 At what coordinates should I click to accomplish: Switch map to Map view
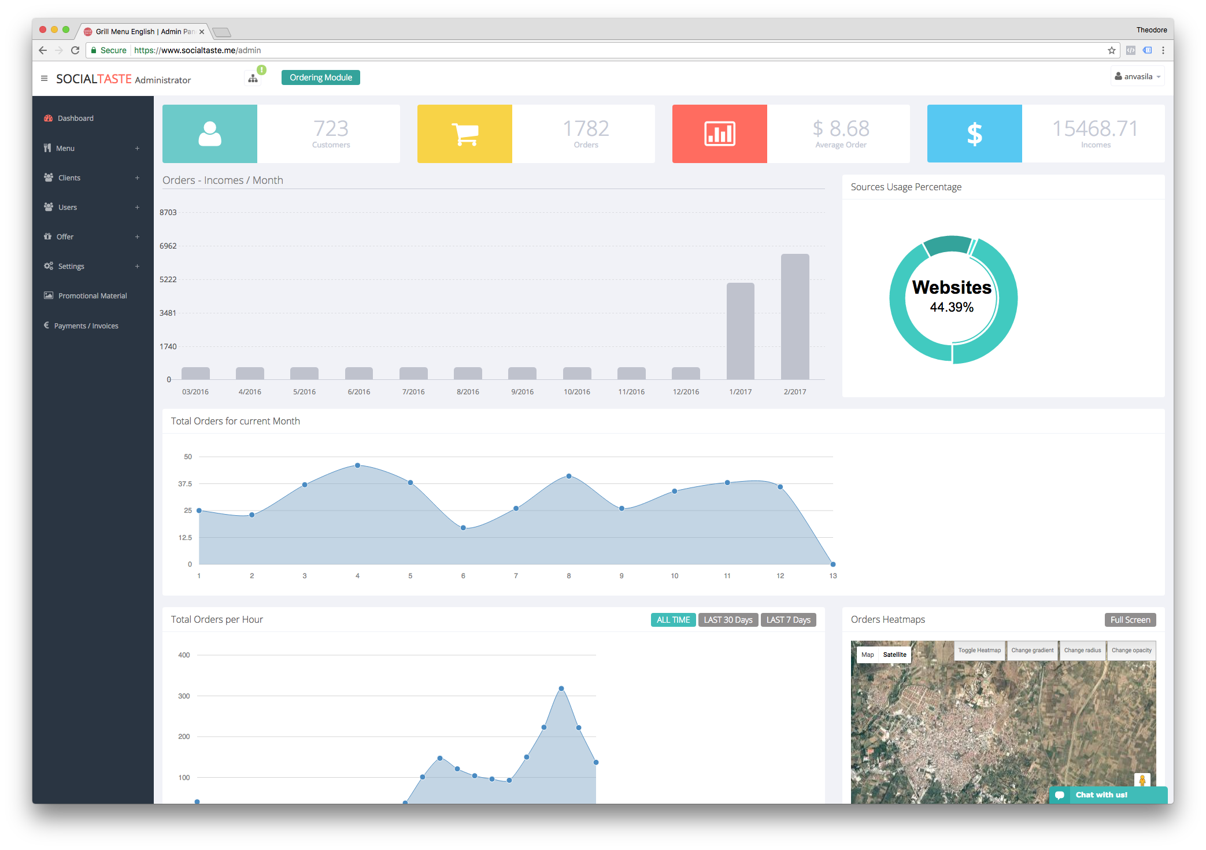pos(867,655)
